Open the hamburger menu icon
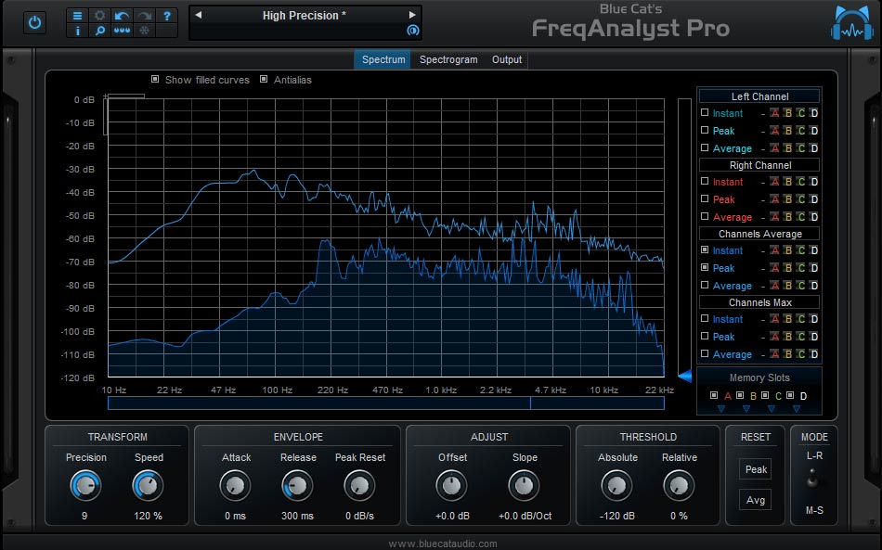 76,14
